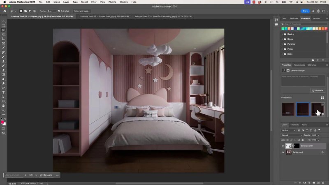Add layer mask from Layers footer
Image resolution: width=329 pixels, height=185 pixels.
[x=304, y=183]
